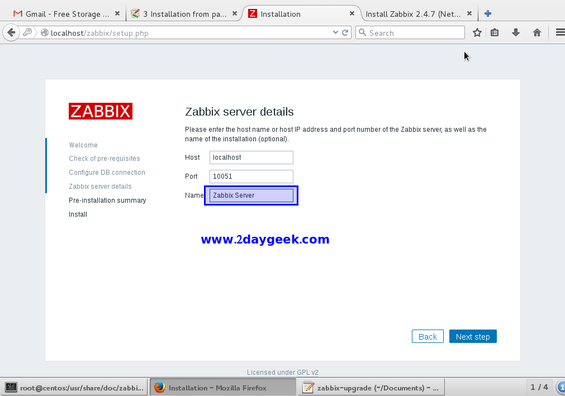The height and width of the screenshot is (396, 565).
Task: Open the Firefox hamburger menu
Action: [x=560, y=33]
